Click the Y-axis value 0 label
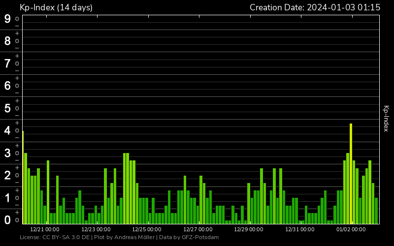This screenshot has width=394, height=246. [x=7, y=220]
